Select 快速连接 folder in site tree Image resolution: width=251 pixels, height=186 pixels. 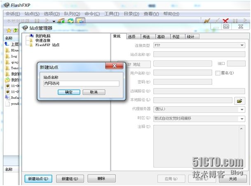coord(31,41)
